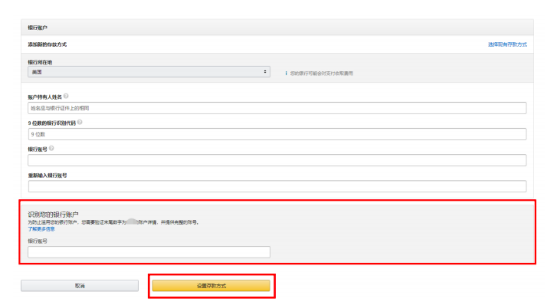Click the 9 位数 routing code field
Image resolution: width=546 pixels, height=305 pixels.
coord(277,134)
